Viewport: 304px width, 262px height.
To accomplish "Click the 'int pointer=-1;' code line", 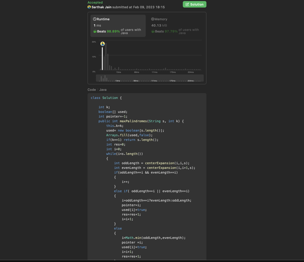I will [x=113, y=116].
